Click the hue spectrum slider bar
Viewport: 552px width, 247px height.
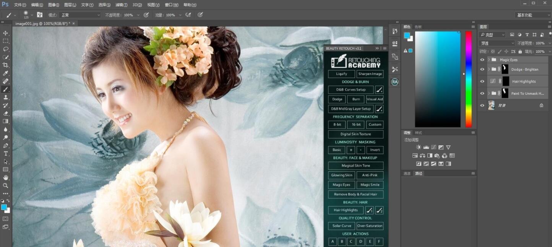pyautogui.click(x=468, y=79)
